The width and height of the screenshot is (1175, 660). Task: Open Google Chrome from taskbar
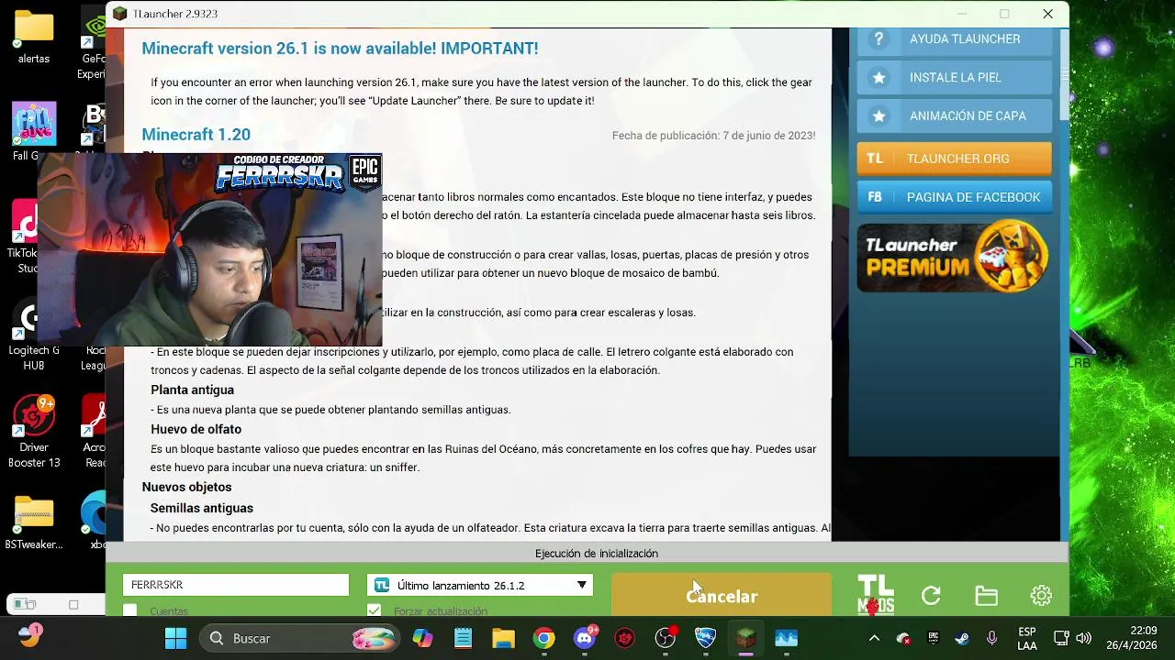[544, 638]
